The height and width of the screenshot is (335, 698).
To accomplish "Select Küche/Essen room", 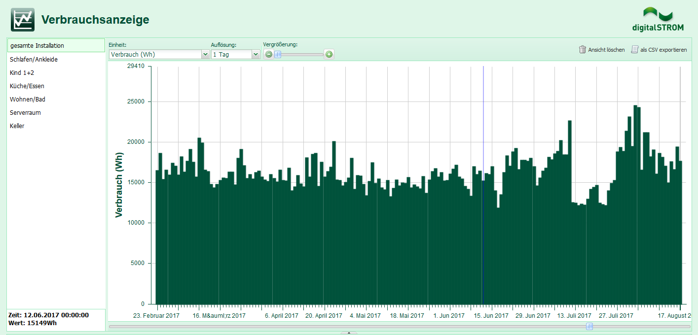I will (56, 86).
